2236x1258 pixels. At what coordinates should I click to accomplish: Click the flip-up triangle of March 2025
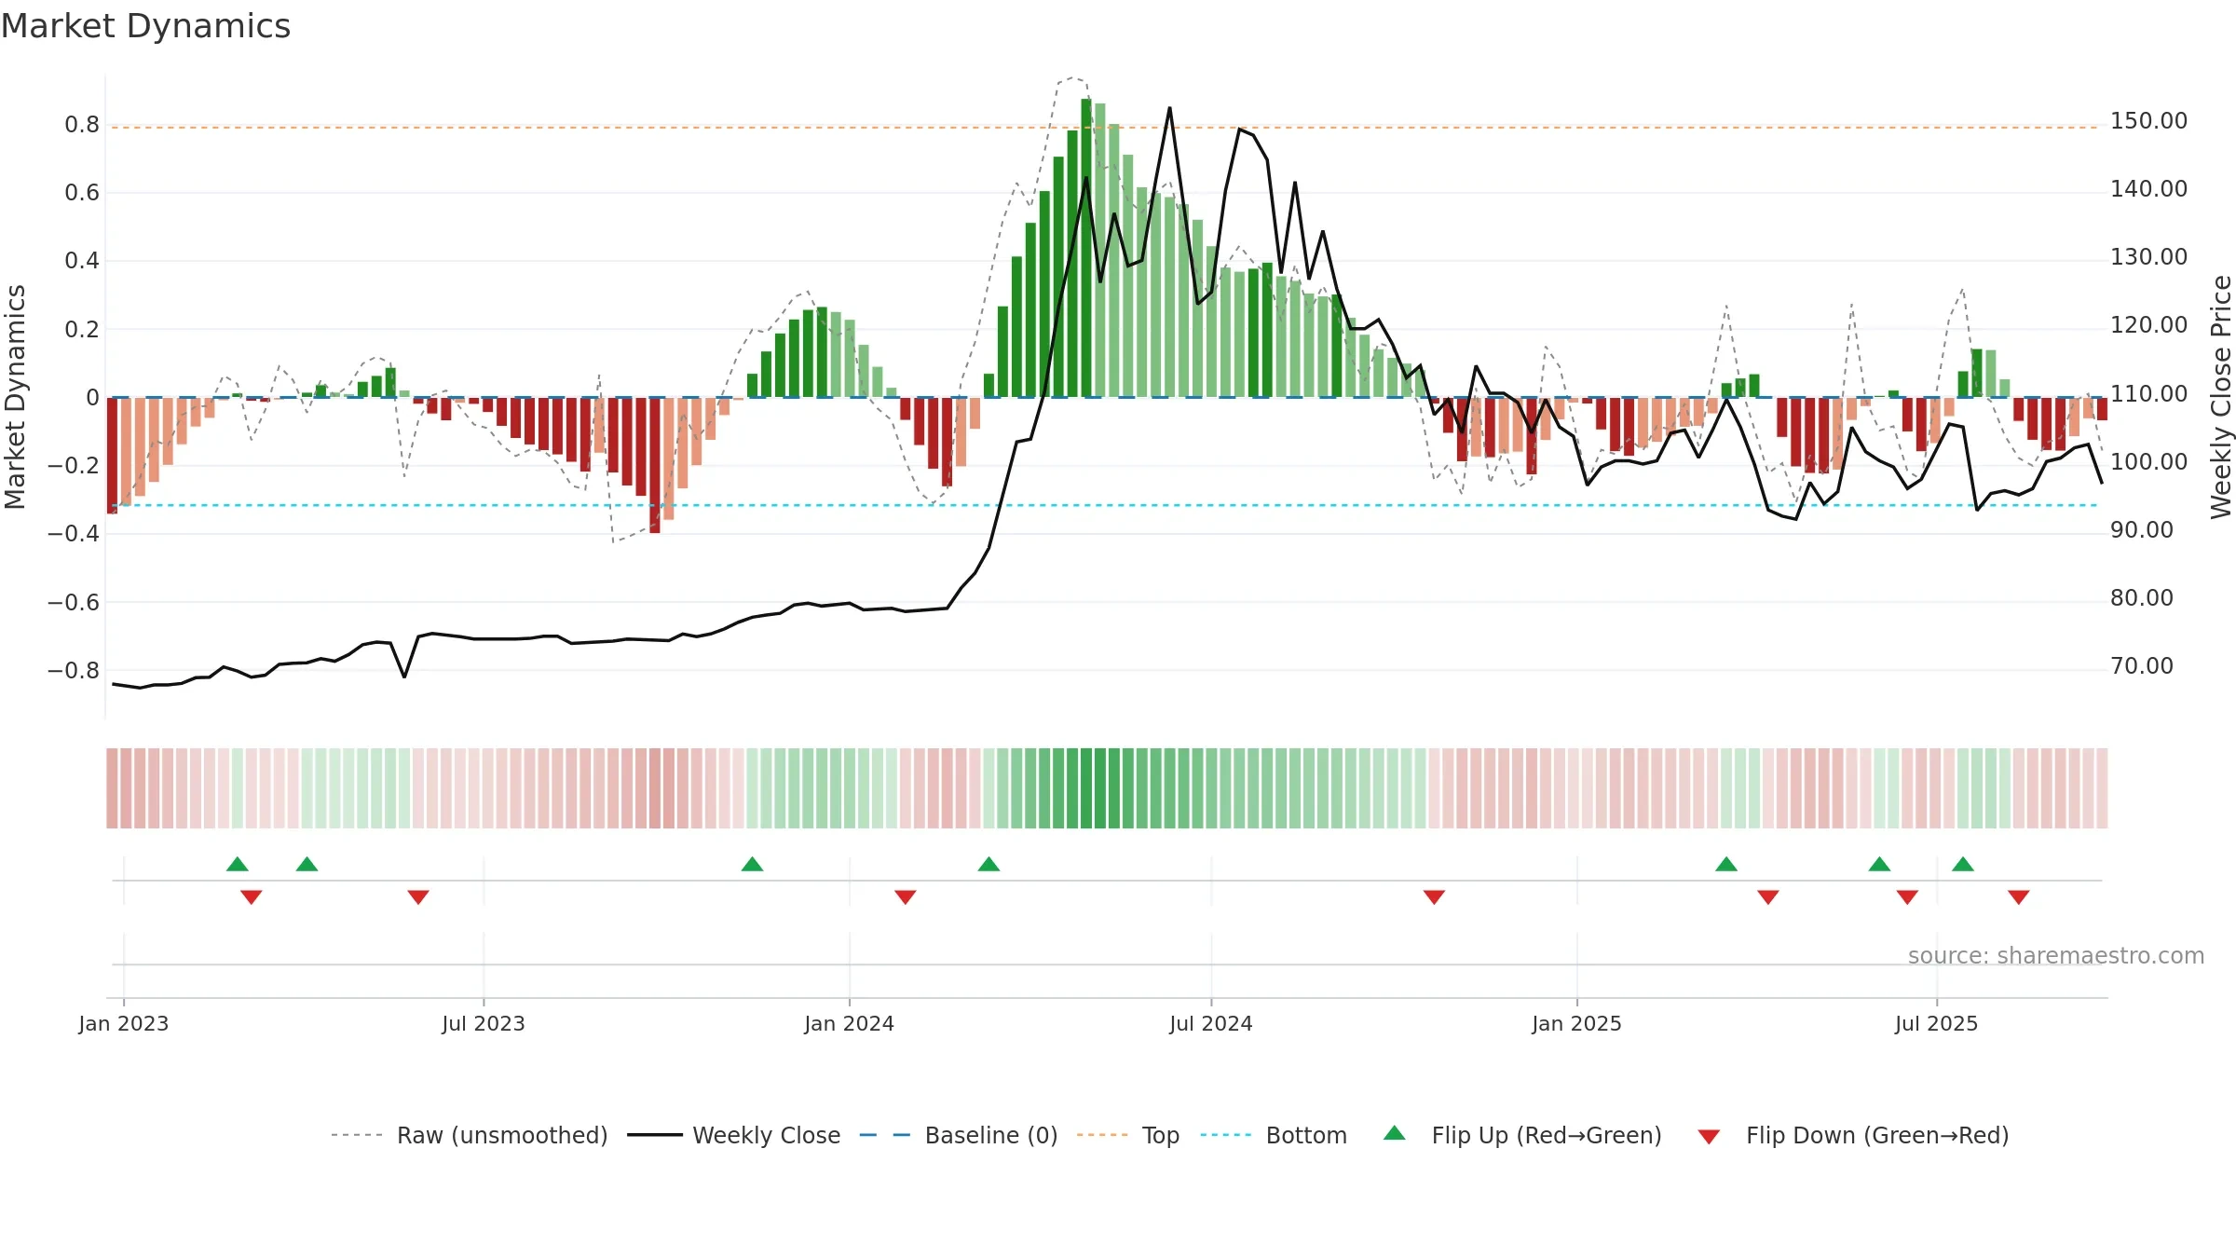[1726, 864]
